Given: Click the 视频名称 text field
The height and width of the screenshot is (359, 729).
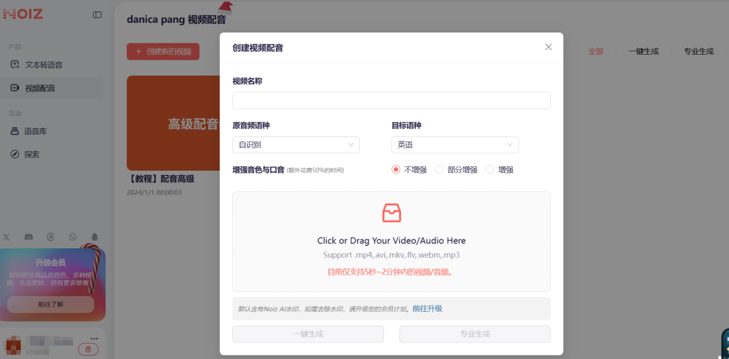Looking at the screenshot, I should click(391, 101).
